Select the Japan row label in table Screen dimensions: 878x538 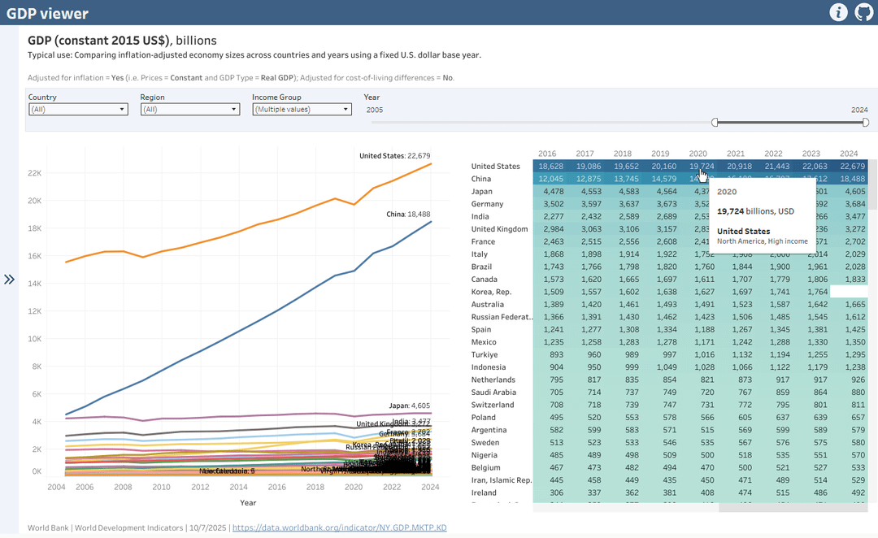coord(481,192)
